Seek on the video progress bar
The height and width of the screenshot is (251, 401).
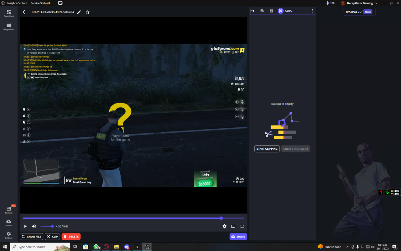point(133,218)
